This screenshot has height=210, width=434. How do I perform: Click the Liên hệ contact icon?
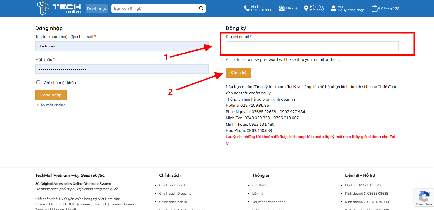coord(282,8)
